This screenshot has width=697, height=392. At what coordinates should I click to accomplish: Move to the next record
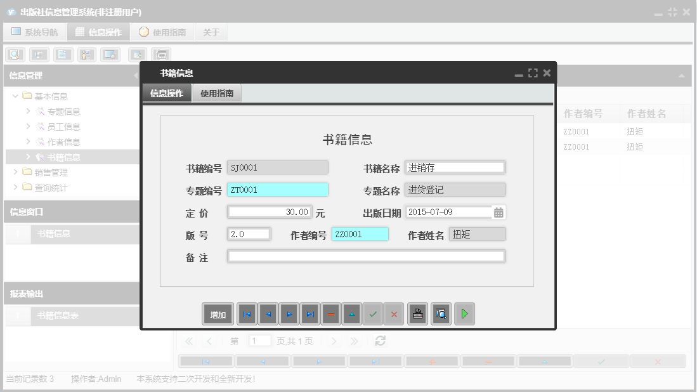289,313
